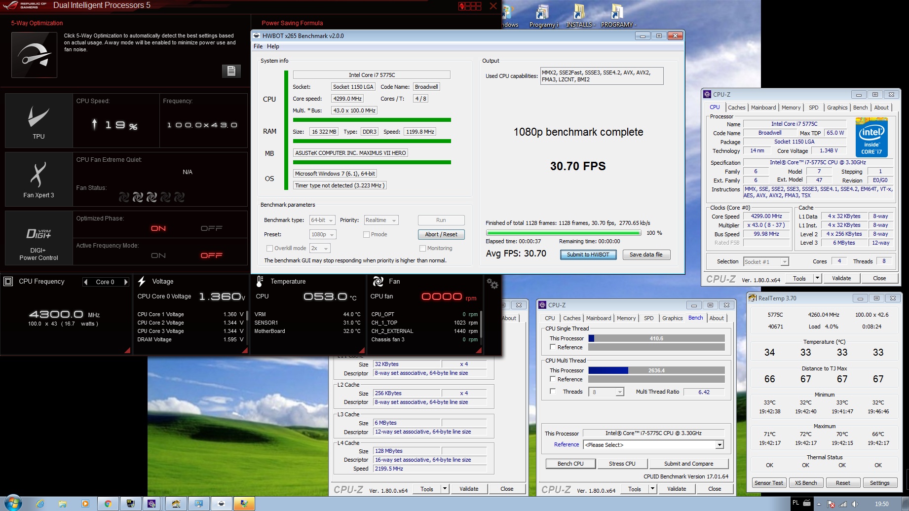Click the Intel Core i7 logo in CPU-Z
The height and width of the screenshot is (511, 909).
(x=871, y=137)
